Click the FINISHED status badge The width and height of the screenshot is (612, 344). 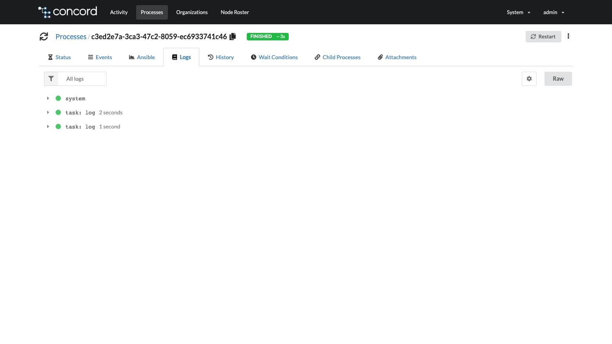click(268, 36)
